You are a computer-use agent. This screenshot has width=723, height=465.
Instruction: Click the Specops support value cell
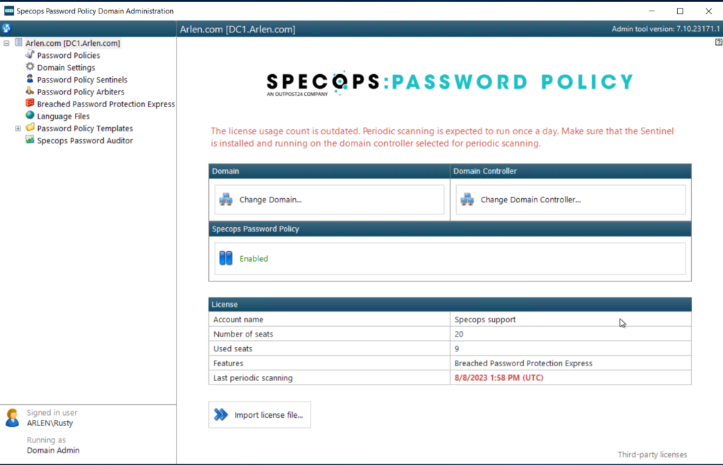570,320
